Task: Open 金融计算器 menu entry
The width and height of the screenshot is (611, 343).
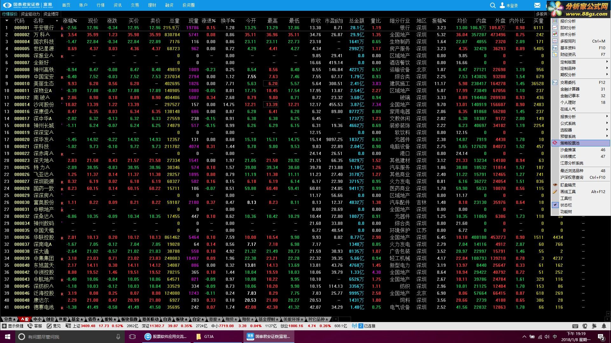Action: coord(580,89)
